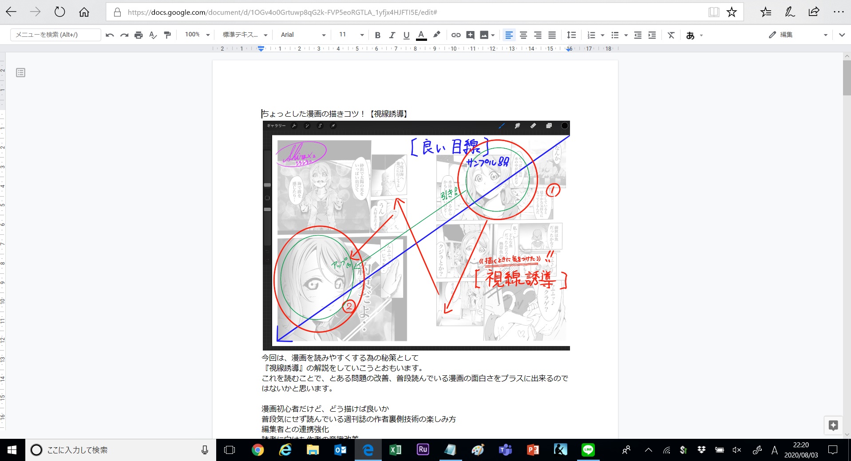
Task: Open PowerPoint from the taskbar
Action: coord(533,450)
